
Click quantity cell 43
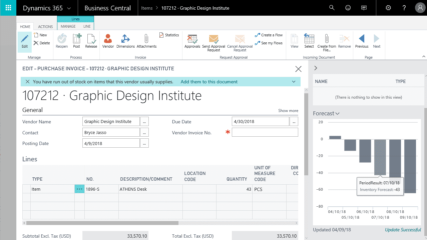234,189
